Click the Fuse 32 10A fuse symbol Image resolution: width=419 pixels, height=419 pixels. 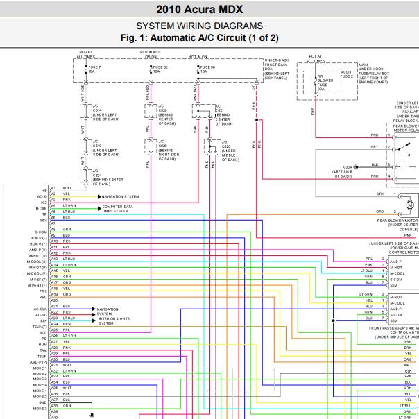[151, 70]
